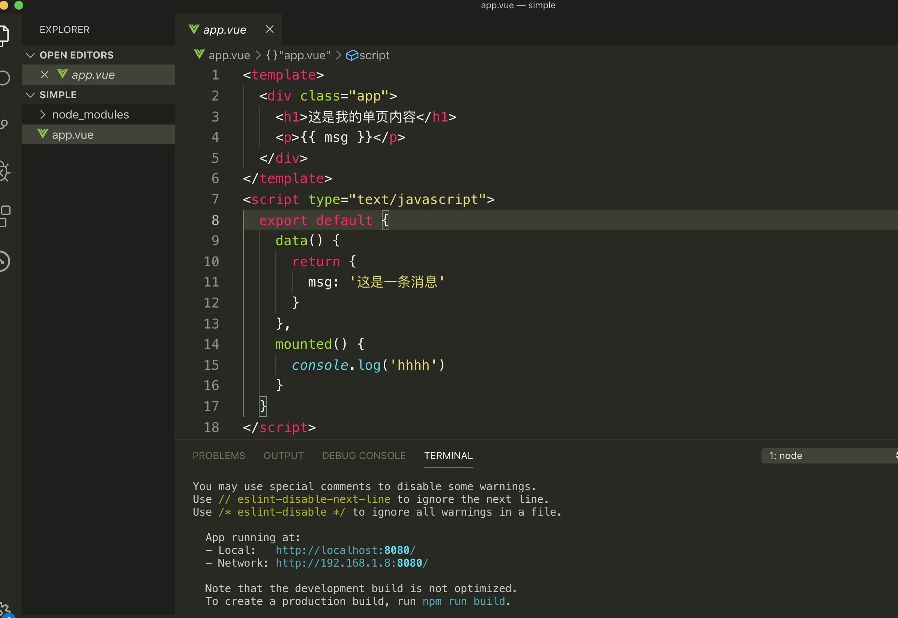
Task: Click Vue icon beside app.vue in SIMPLE folder
Action: coord(43,134)
